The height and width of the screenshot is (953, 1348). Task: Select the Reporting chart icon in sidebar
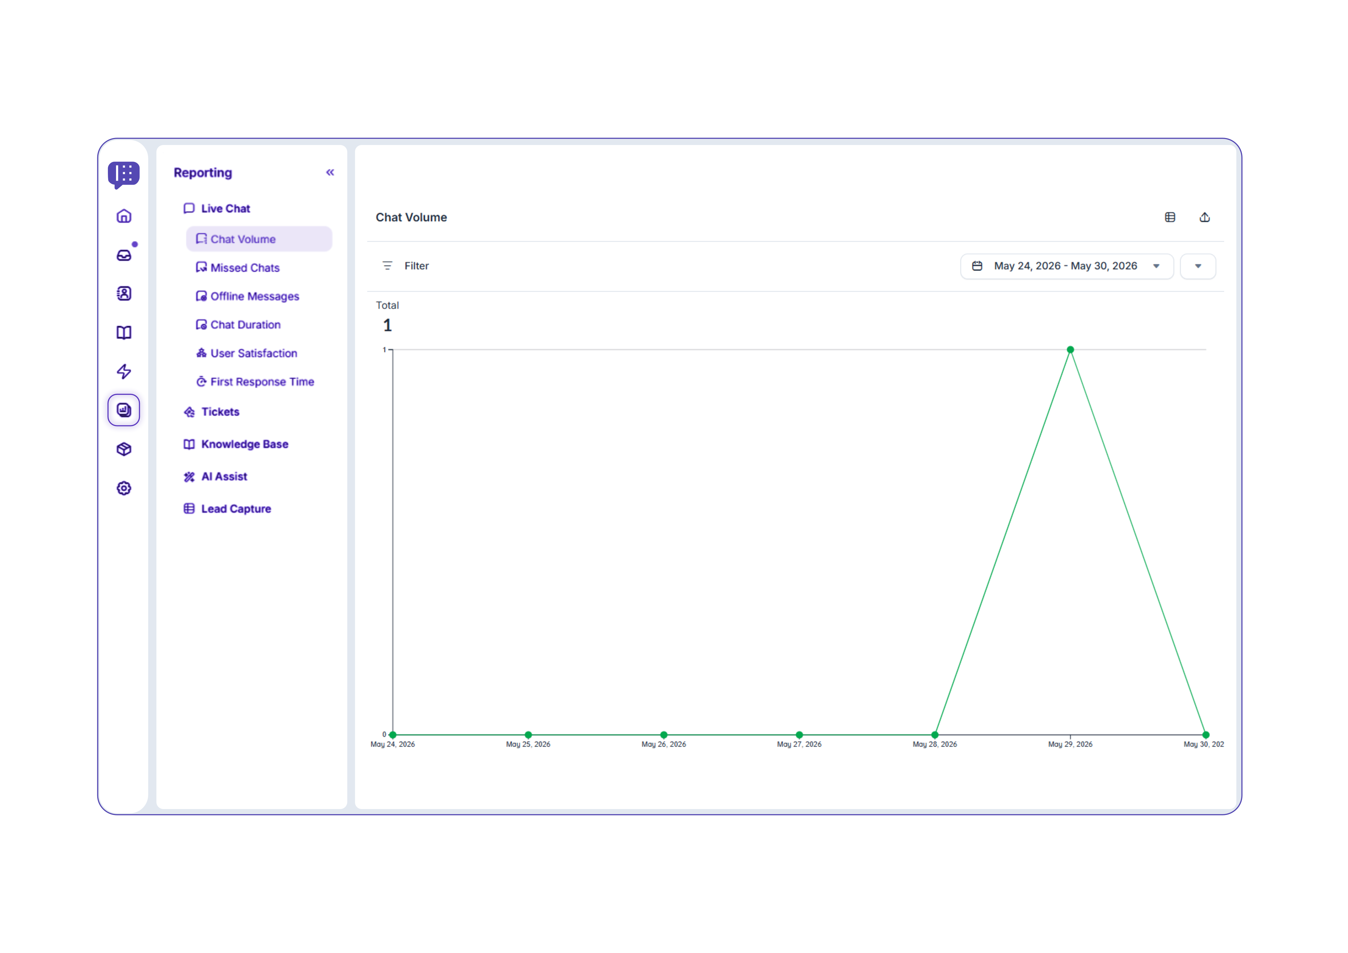124,410
